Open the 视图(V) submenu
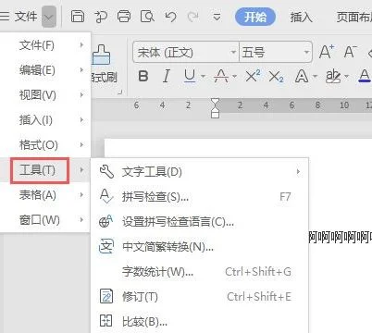The image size is (372, 333). tap(45, 95)
